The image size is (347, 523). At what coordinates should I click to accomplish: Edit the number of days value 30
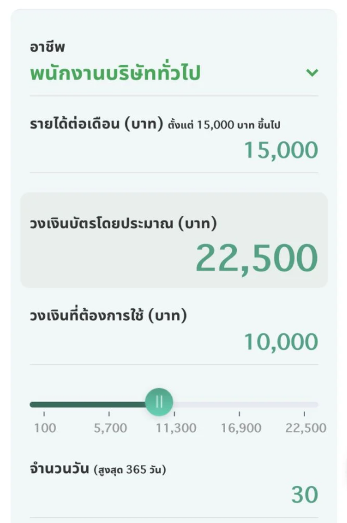tap(304, 495)
